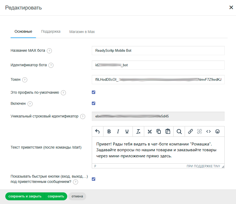Open the source code view icon

[x=208, y=131]
